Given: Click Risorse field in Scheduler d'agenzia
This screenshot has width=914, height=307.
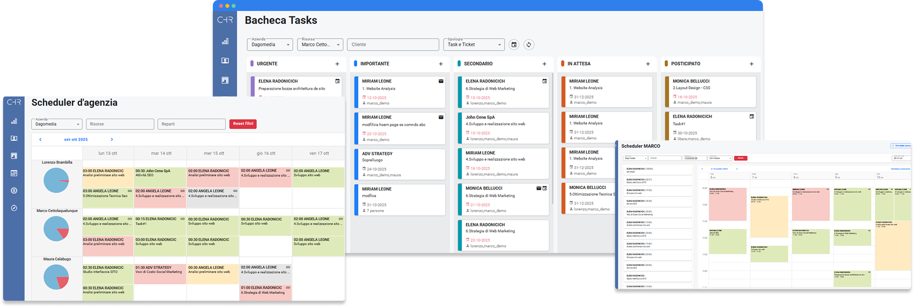Looking at the screenshot, I should [120, 124].
